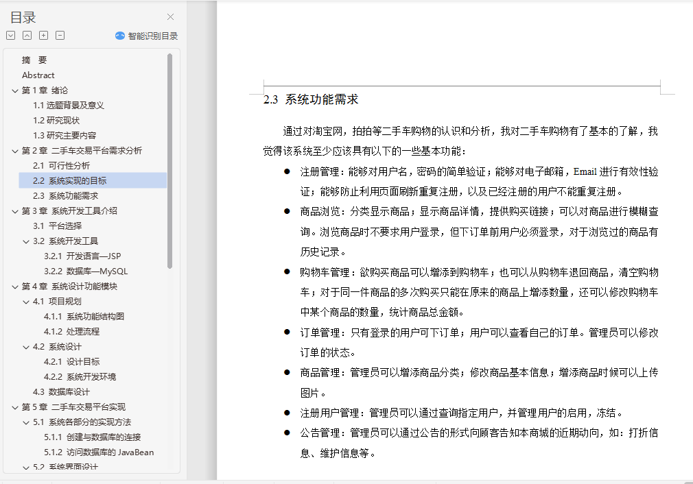This screenshot has height=484, width=693.
Task: Collapse the 第1章 绪论 chevron
Action: pyautogui.click(x=15, y=90)
